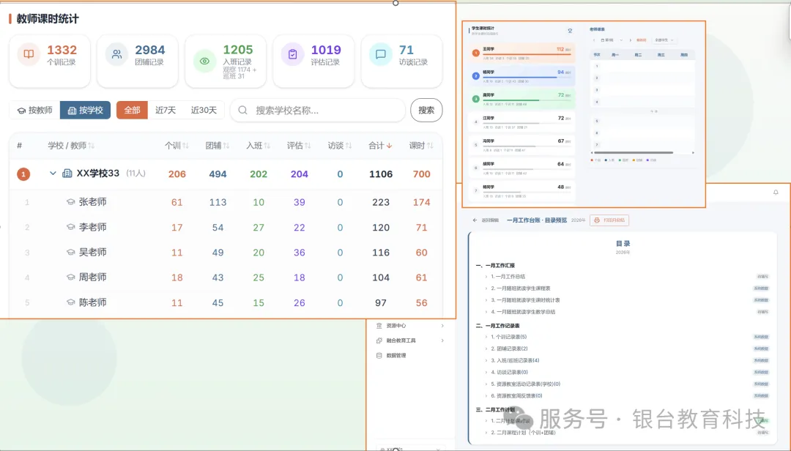Image resolution: width=791 pixels, height=451 pixels.
Task: Click the orange print button in 工作台账
Action: [609, 220]
